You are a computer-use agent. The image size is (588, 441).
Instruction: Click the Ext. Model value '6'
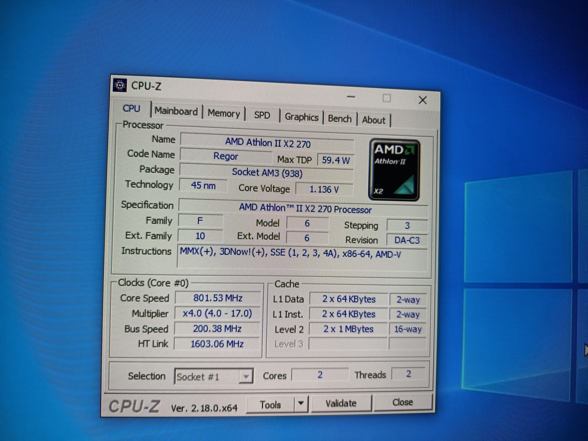click(x=307, y=238)
